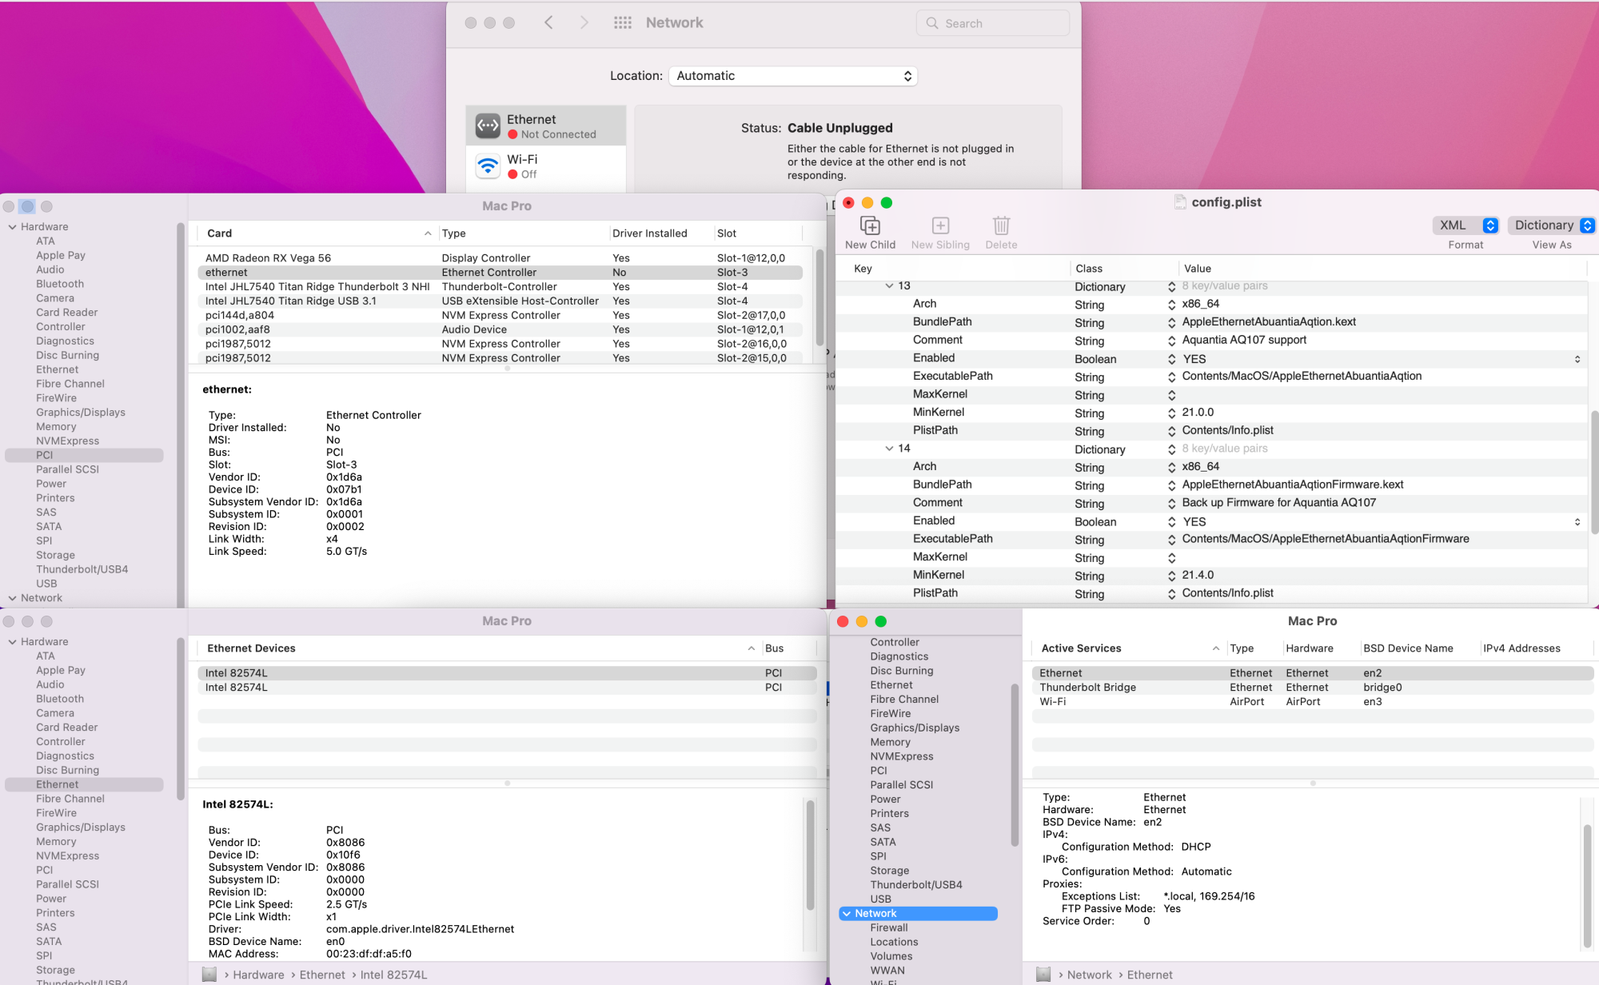The height and width of the screenshot is (985, 1599).
Task: Select Firewall under the Network section
Action: (x=888, y=927)
